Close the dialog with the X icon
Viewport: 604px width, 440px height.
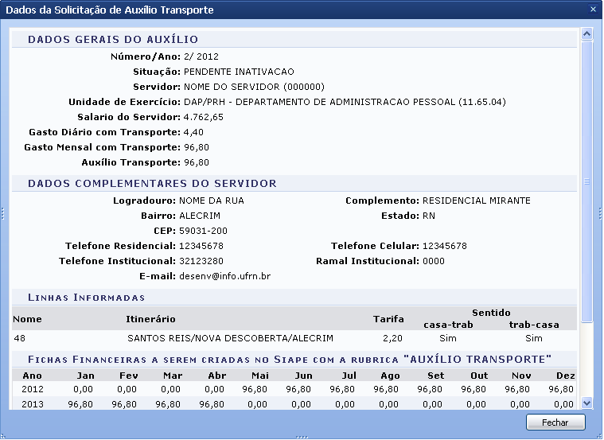592,10
